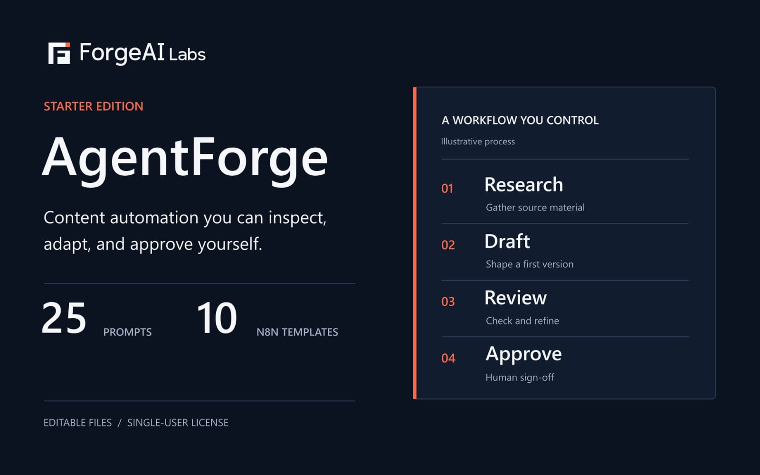
Task: Click the "Check and refine" description
Action: pyautogui.click(x=522, y=321)
